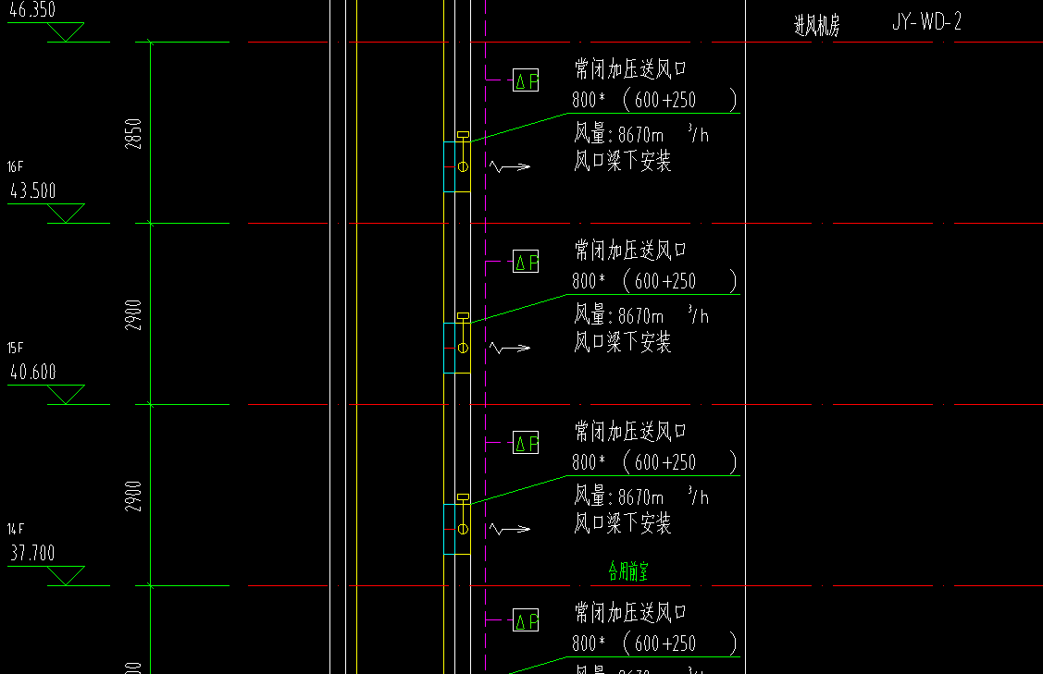Image resolution: width=1043 pixels, height=674 pixels.
Task: Click the elevation triangle marker under 37.700
Action: (x=65, y=576)
